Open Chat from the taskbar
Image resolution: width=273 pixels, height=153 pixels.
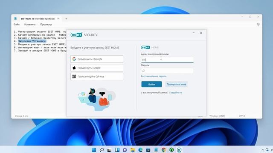click(125, 150)
